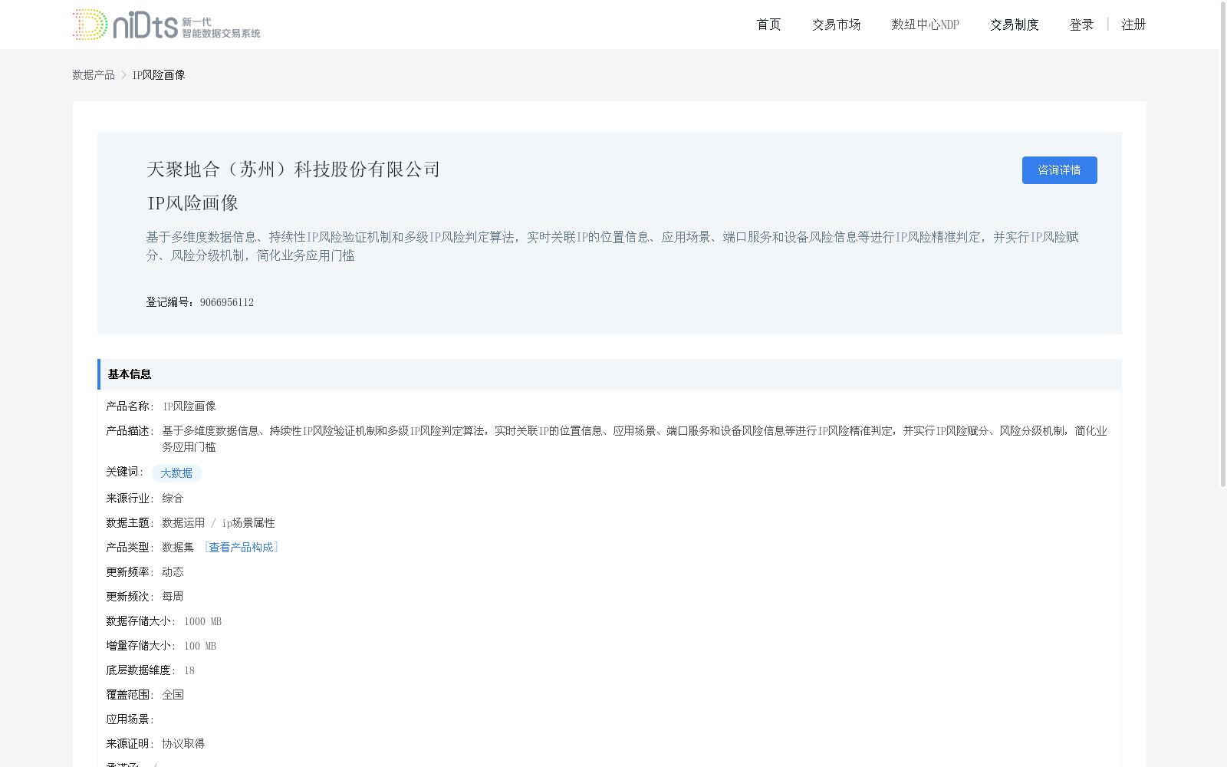Click the 大数据 keyword tag
1227x767 pixels.
pyautogui.click(x=176, y=473)
